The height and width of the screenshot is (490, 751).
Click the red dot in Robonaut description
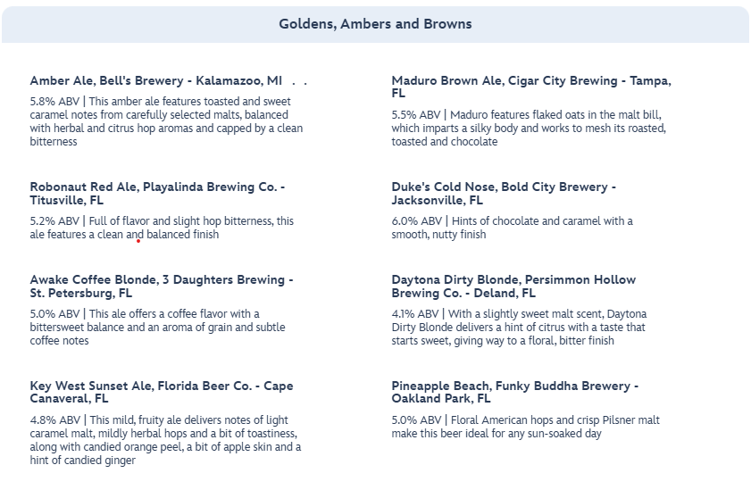[138, 240]
